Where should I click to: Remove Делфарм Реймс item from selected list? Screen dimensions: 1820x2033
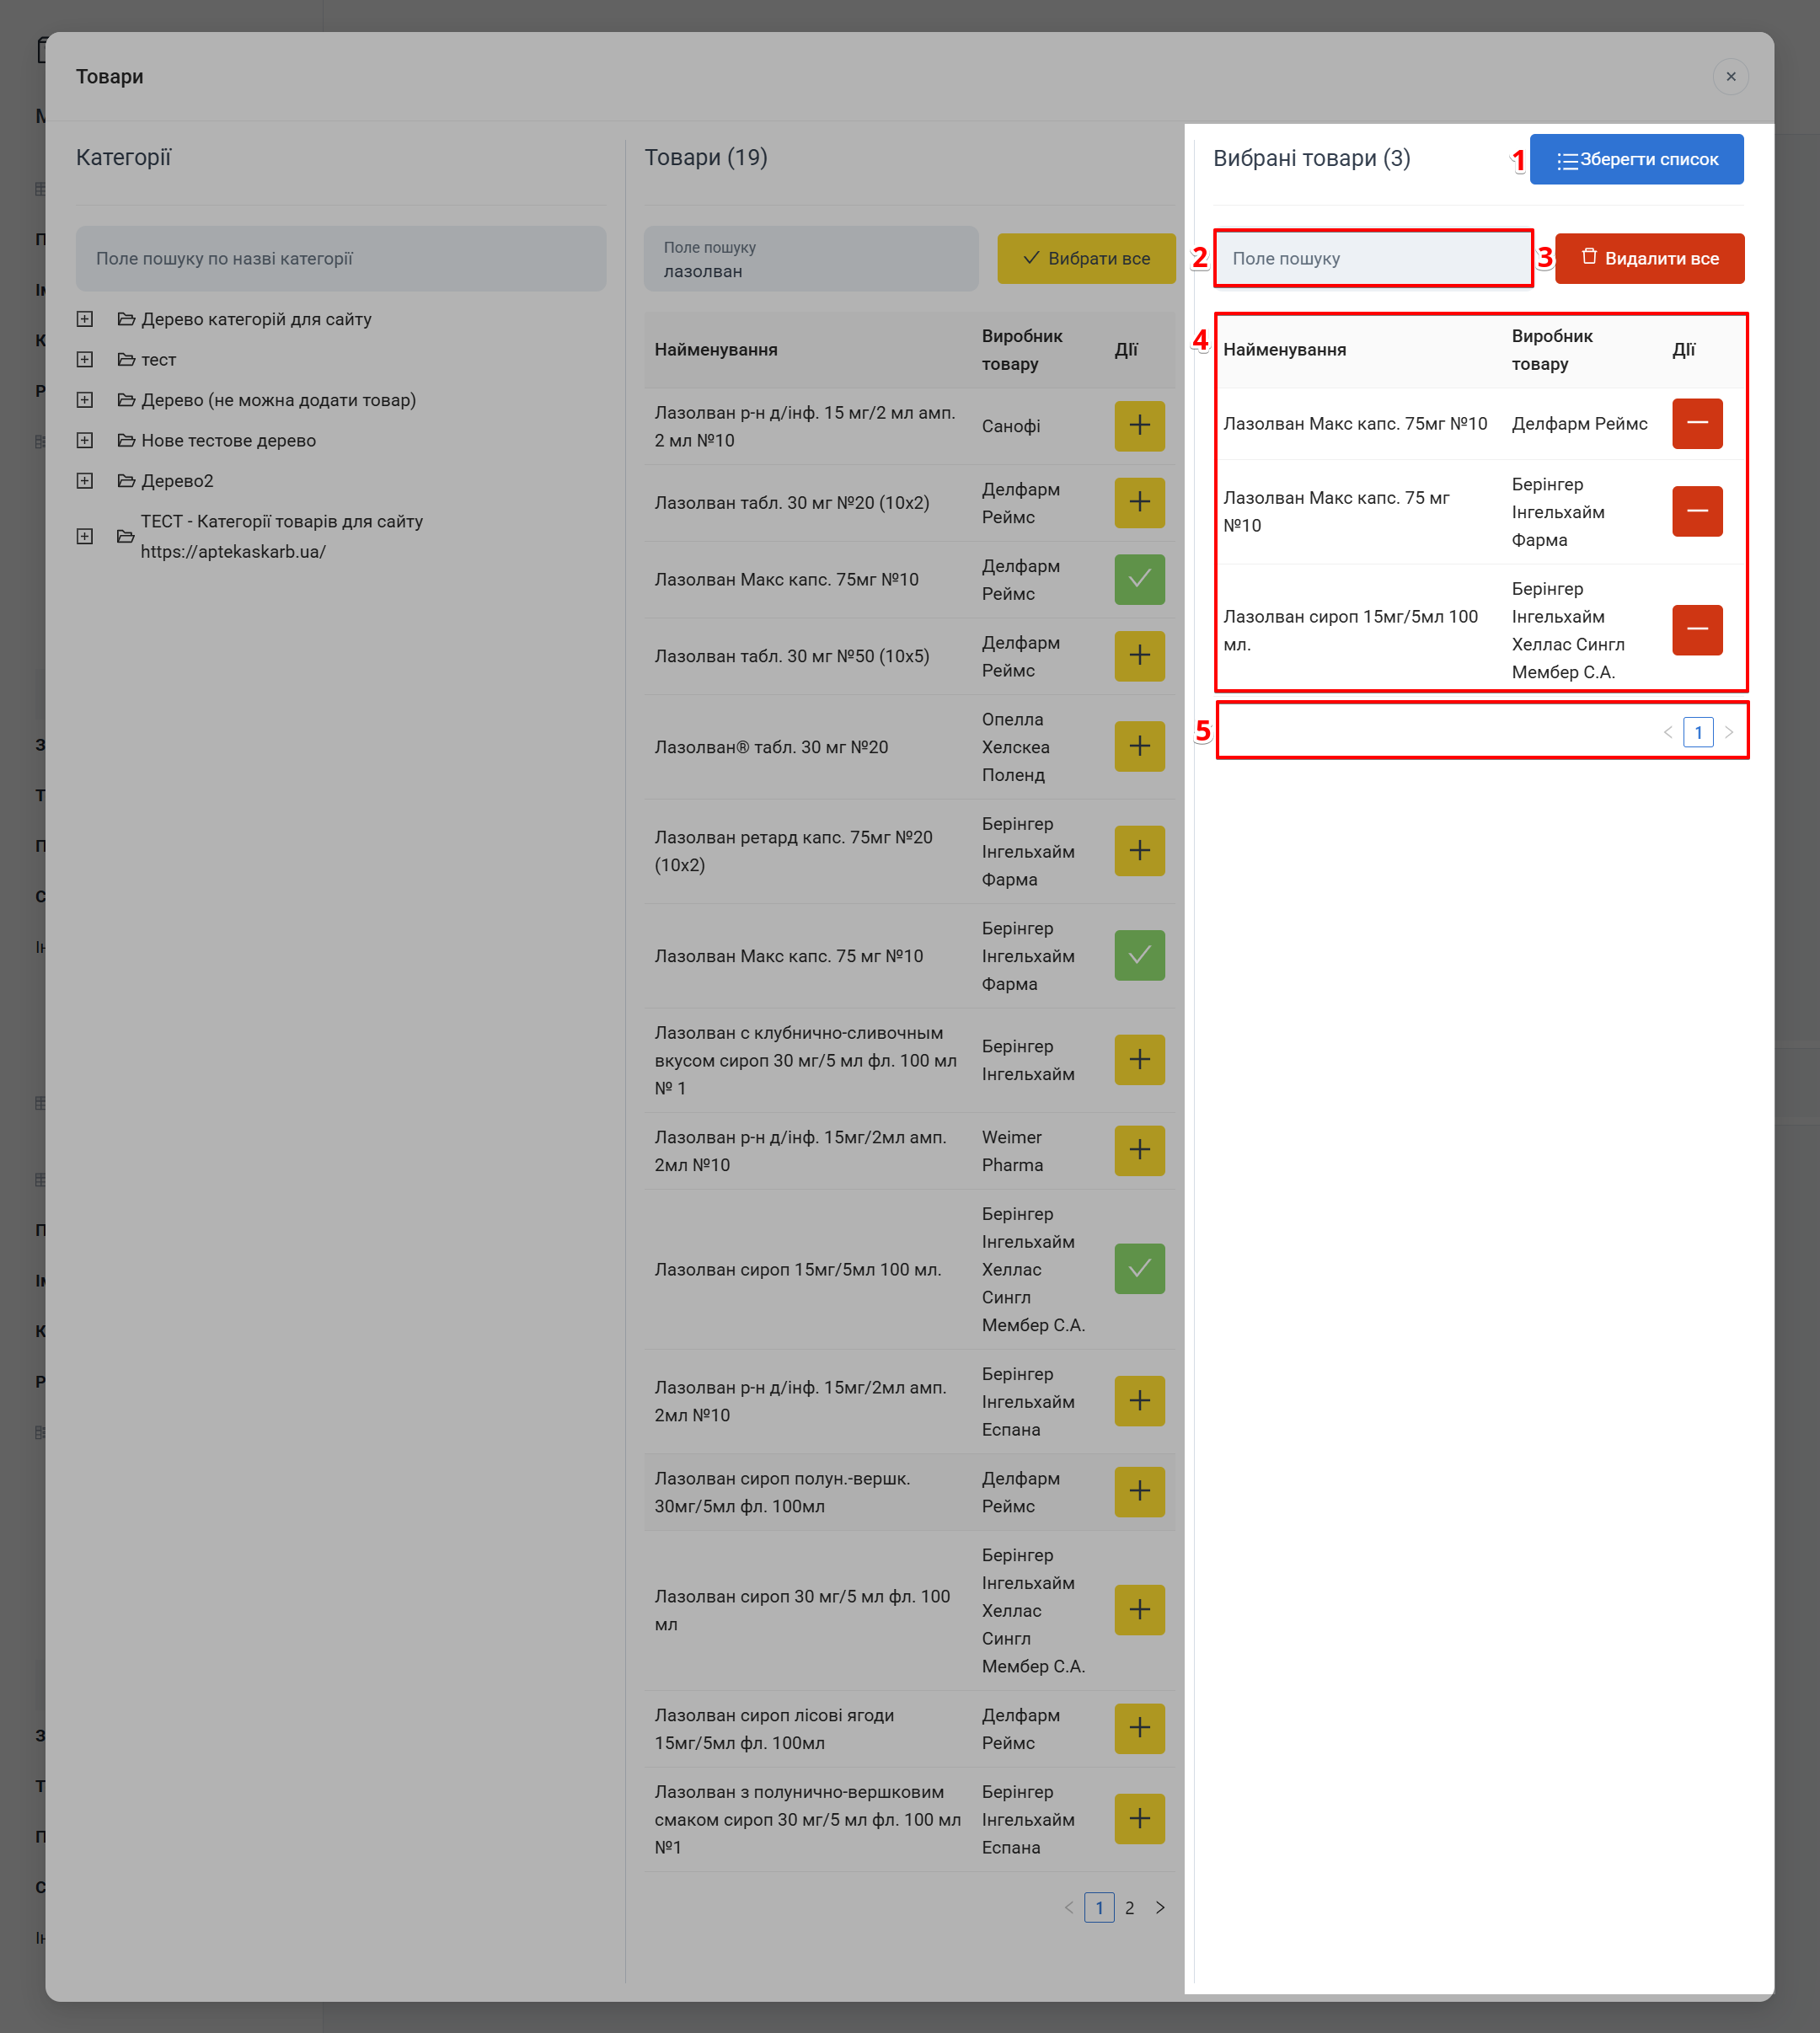tap(1696, 424)
